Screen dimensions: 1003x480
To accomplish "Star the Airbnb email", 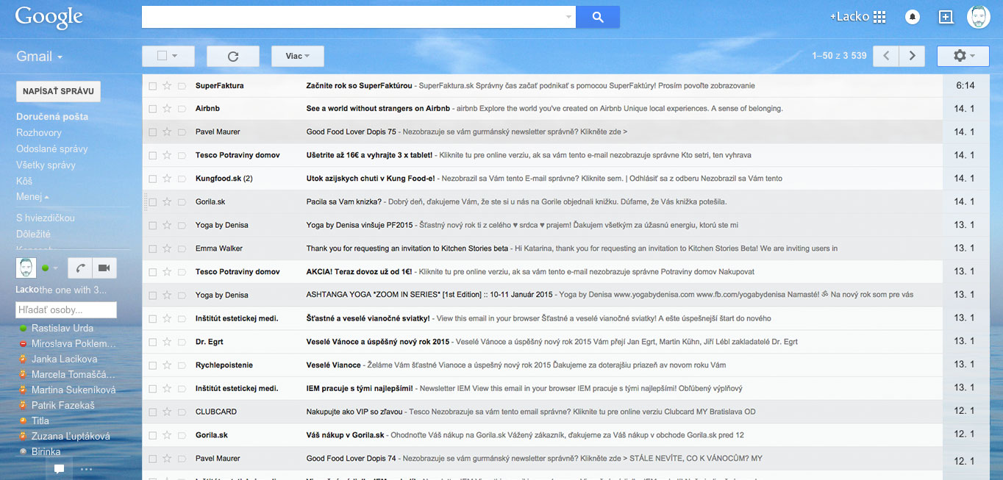I will click(x=167, y=109).
